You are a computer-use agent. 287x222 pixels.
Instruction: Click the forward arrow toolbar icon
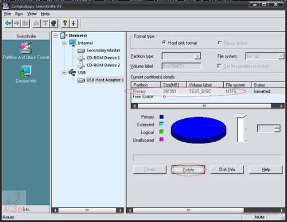(x=17, y=24)
